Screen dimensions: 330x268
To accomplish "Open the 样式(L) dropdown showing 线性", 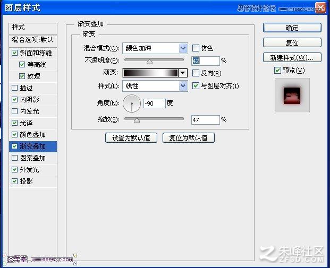I will (155, 86).
